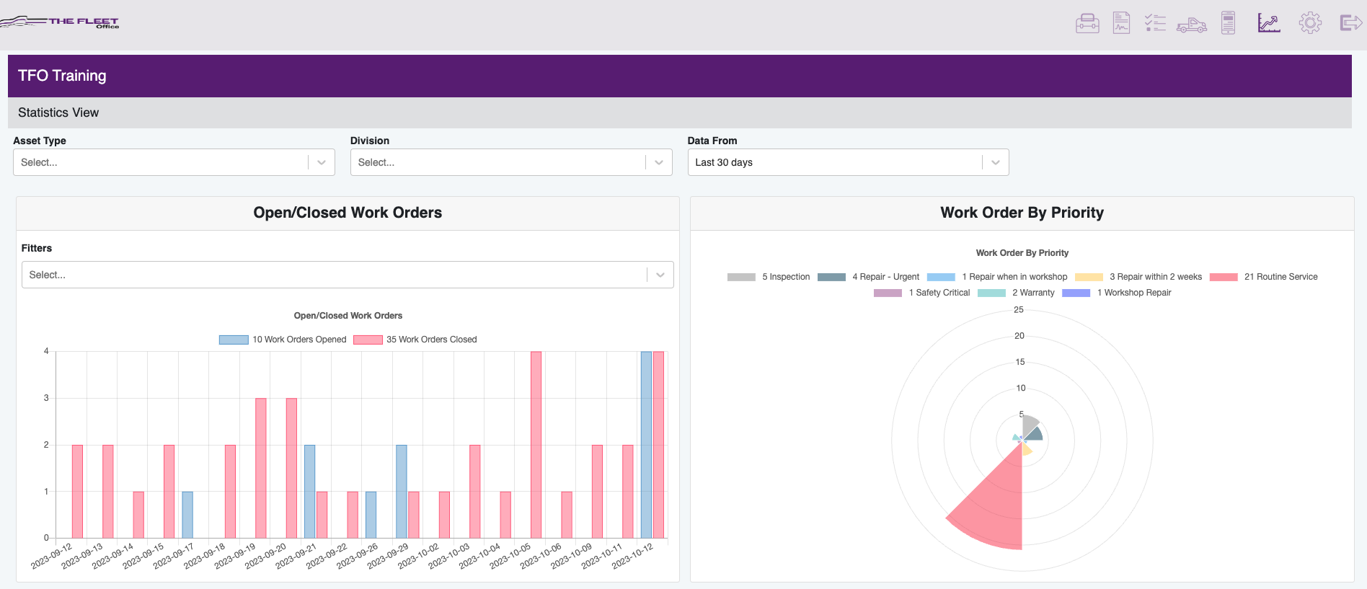
Task: Open the mobile phone icon in the top navigation
Action: point(1229,23)
